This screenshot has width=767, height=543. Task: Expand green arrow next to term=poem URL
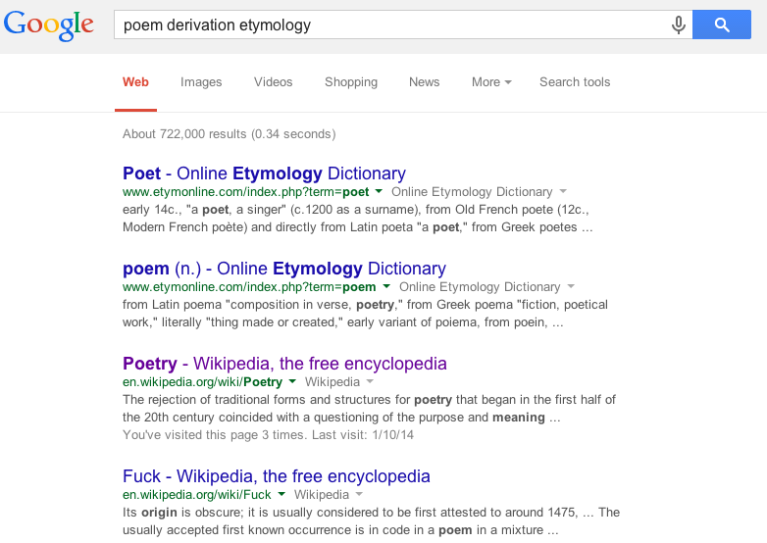coord(386,287)
